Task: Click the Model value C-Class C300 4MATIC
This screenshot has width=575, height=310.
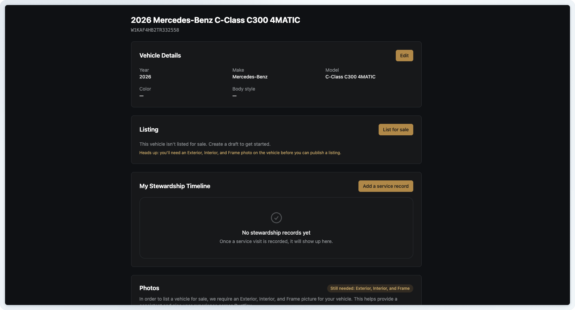Action: coord(350,77)
